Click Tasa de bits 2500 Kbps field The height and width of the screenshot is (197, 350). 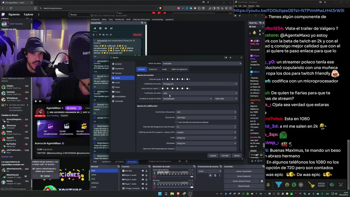[206, 117]
